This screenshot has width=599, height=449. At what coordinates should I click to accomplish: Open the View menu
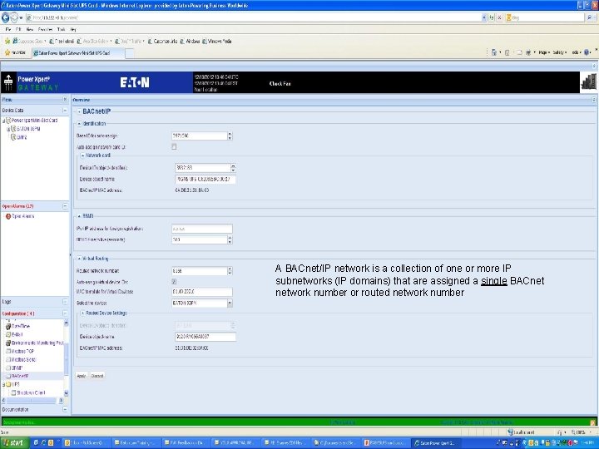tap(30, 29)
